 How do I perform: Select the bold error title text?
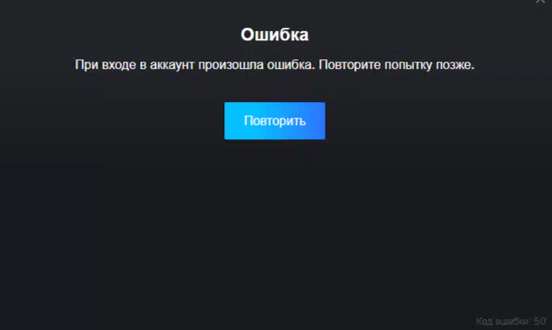pyautogui.click(x=275, y=35)
